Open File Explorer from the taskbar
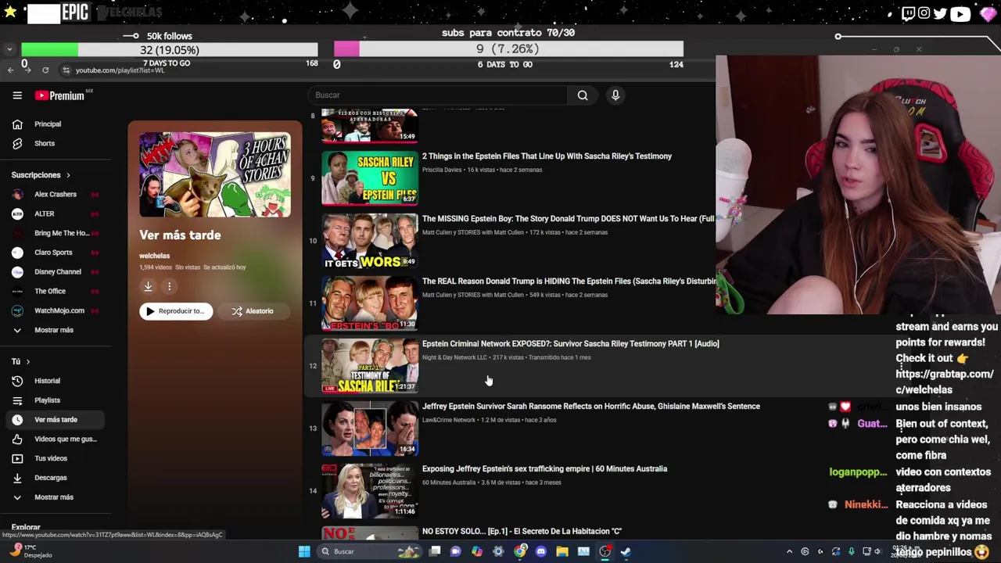The width and height of the screenshot is (1001, 563). pyautogui.click(x=561, y=551)
